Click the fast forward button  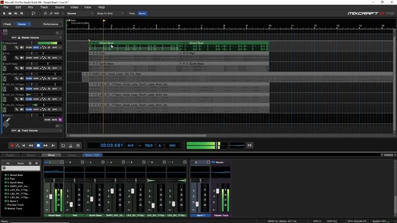[45, 146]
